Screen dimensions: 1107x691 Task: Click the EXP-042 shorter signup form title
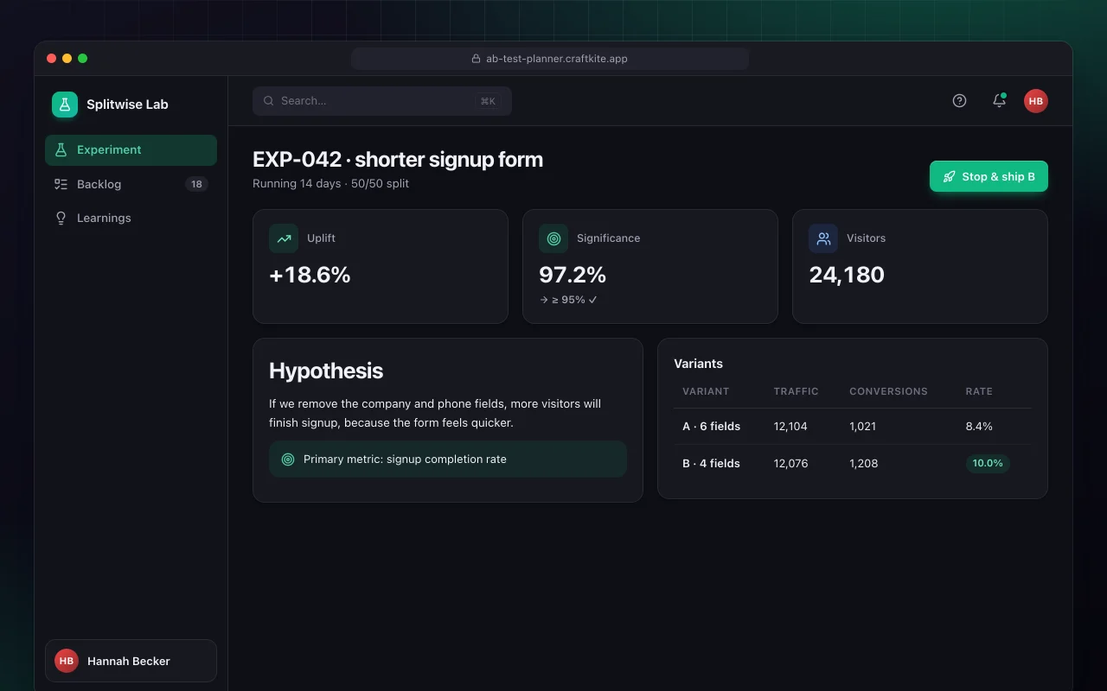click(398, 160)
